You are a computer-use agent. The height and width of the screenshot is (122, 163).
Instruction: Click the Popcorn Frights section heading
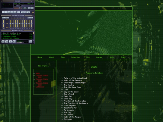(94, 73)
